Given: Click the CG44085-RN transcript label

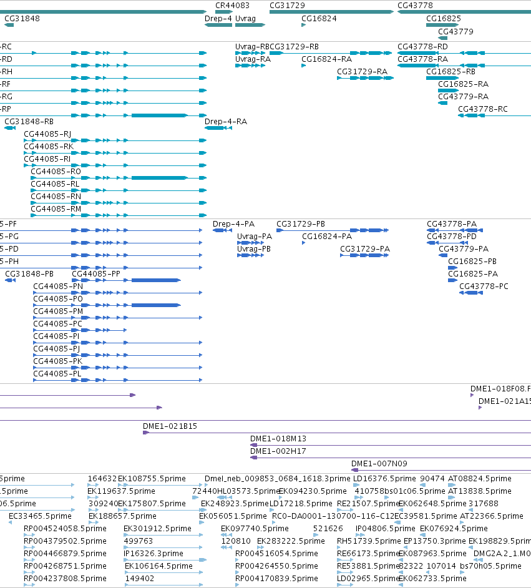Looking at the screenshot, I should (56, 196).
